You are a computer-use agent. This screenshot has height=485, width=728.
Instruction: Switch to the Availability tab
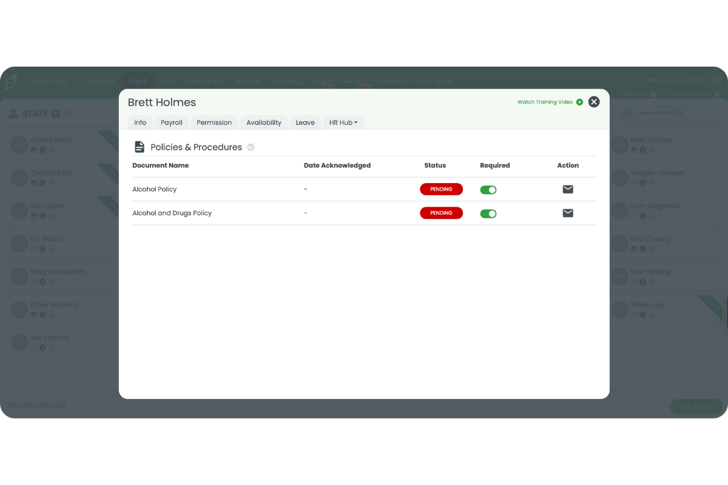[263, 122]
